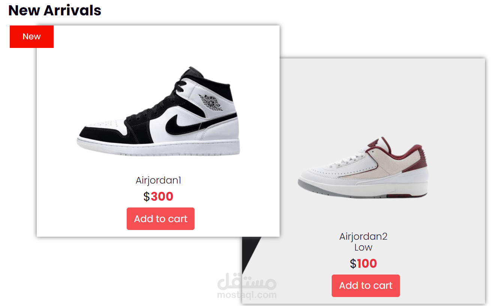Click the white sole of the Airjordan1 shoe
Viewport: 494px width, 306px height.
coord(158,147)
